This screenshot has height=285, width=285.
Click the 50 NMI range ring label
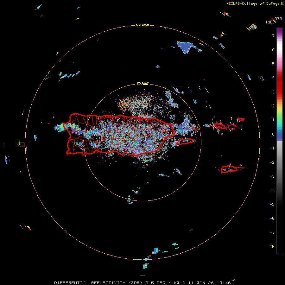(x=142, y=84)
